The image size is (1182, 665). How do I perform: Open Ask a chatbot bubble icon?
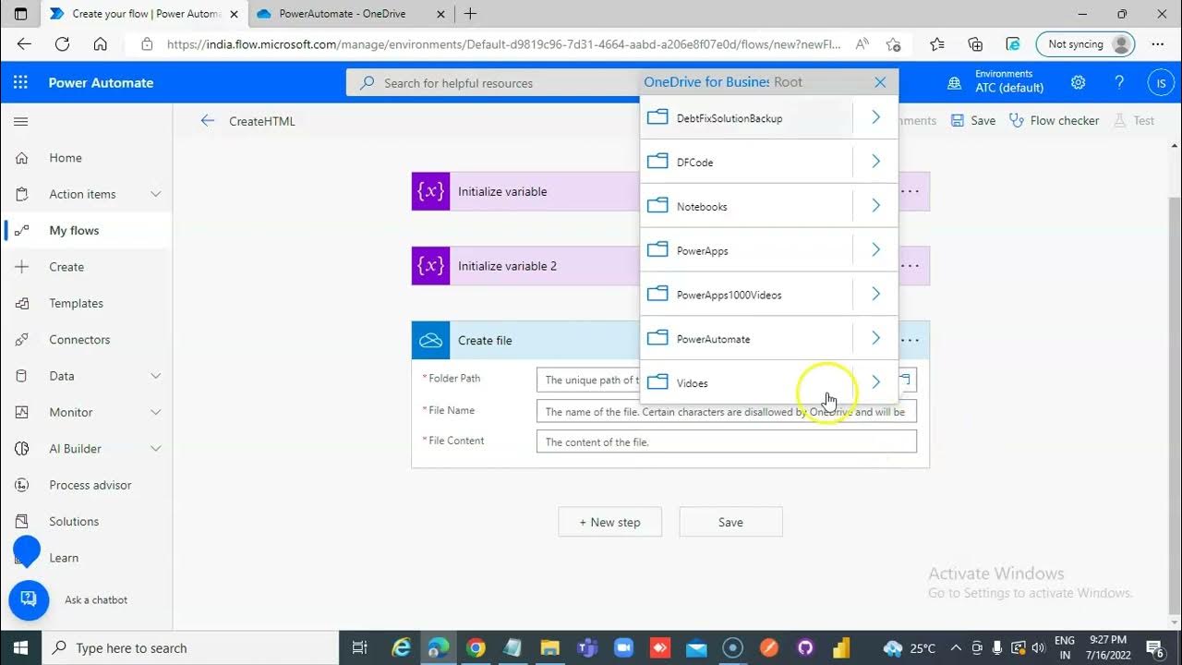29,600
